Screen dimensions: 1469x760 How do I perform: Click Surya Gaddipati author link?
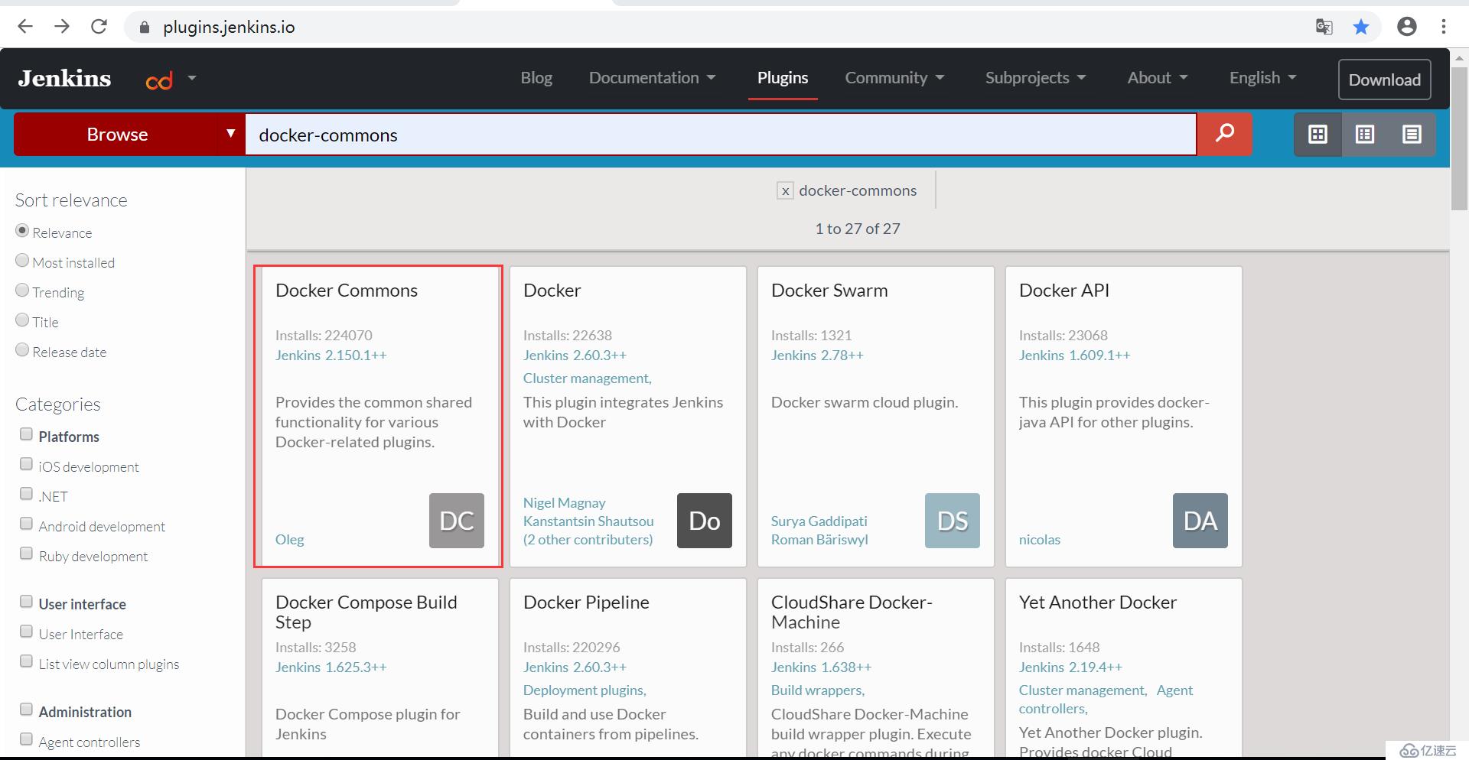pos(819,521)
